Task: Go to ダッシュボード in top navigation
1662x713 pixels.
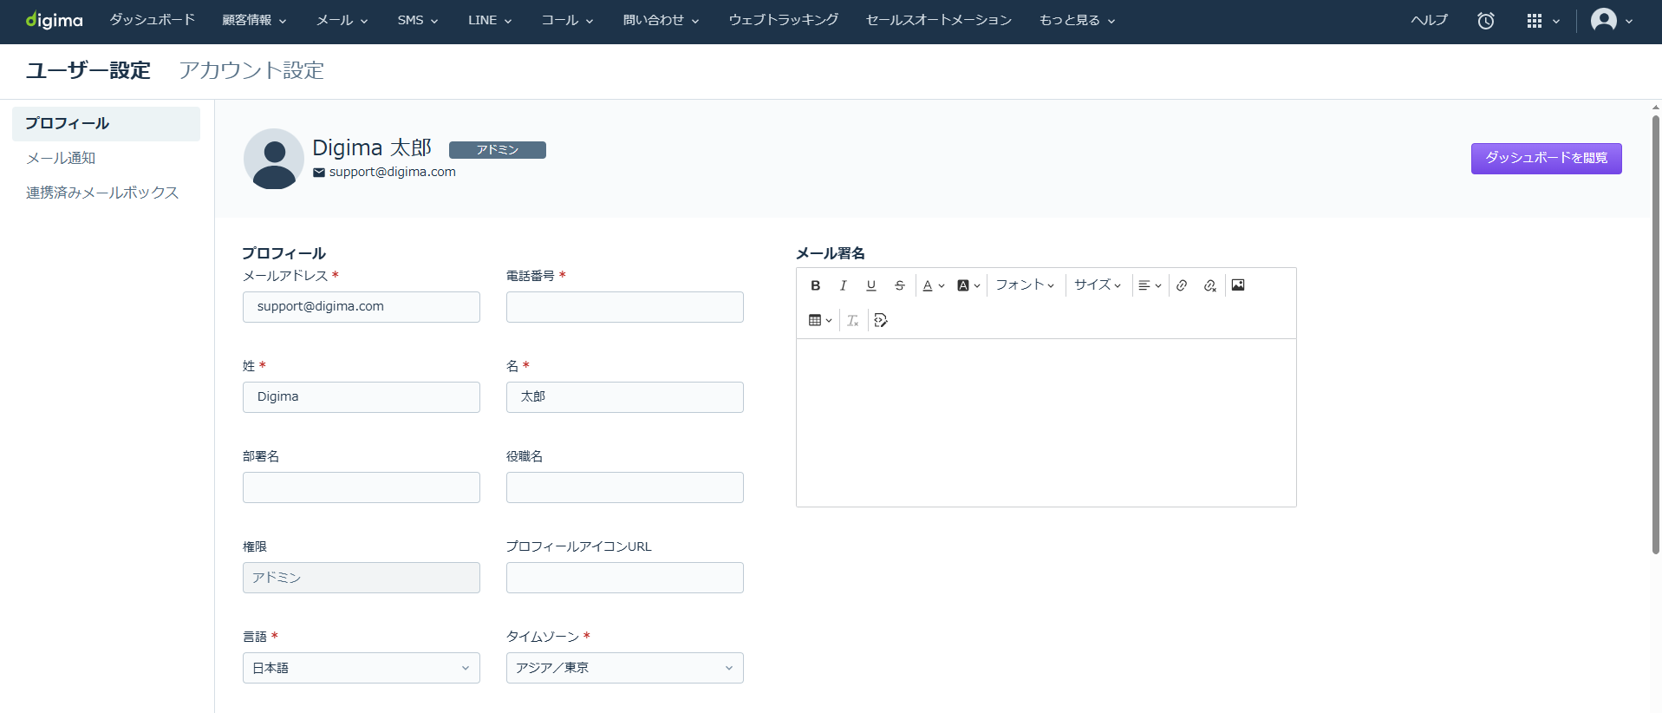Action: point(153,20)
